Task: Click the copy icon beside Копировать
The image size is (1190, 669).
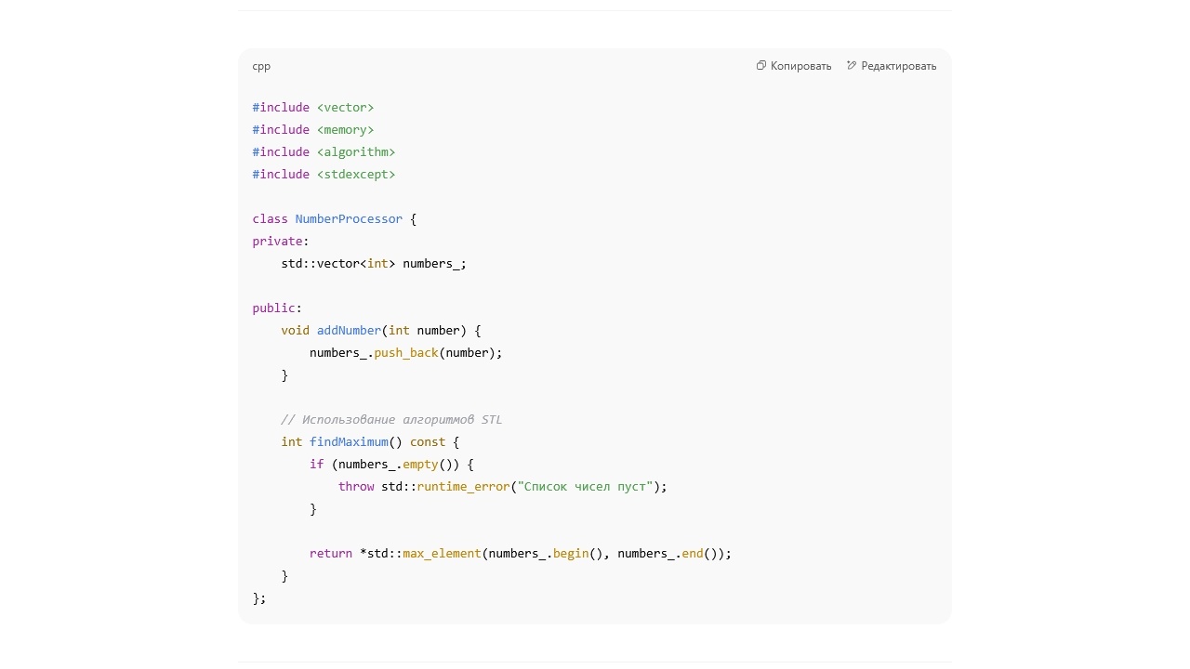Action: pos(761,65)
